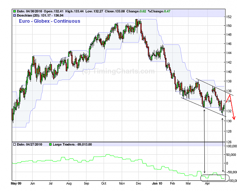This screenshot has width=237, height=191.
Task: Click the green price series legend square
Action: pyautogui.click(x=14, y=11)
